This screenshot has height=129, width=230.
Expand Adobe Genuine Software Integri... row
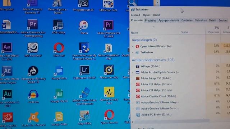133,102
